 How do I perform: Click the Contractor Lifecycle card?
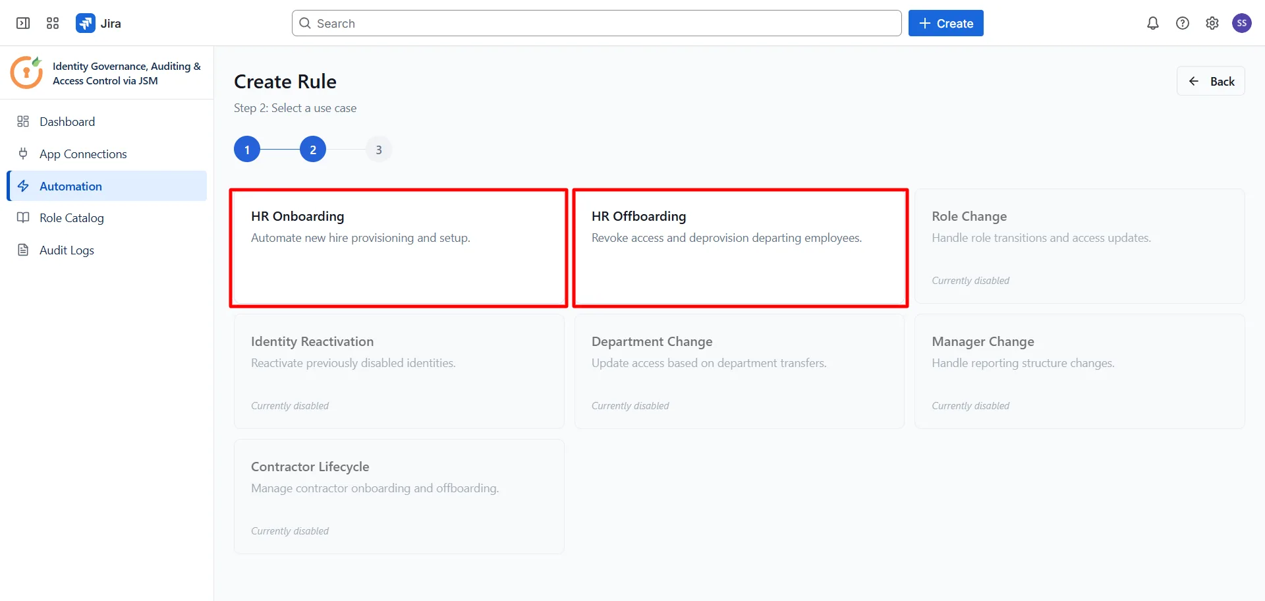tap(399, 497)
